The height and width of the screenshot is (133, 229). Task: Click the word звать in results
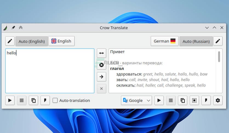[x=122, y=80]
